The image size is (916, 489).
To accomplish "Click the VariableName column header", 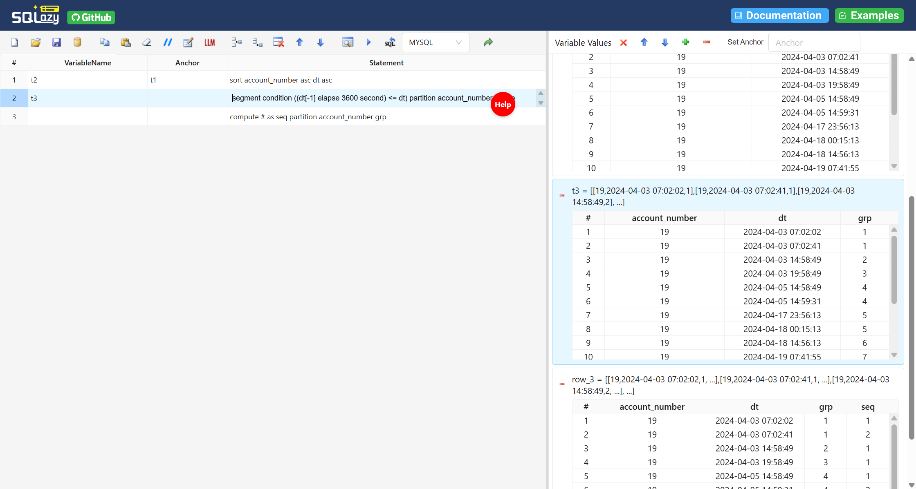I will click(x=88, y=63).
